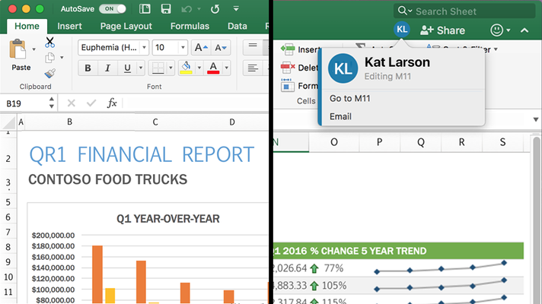Click the template layout icon beside AutoSave

click(x=145, y=8)
